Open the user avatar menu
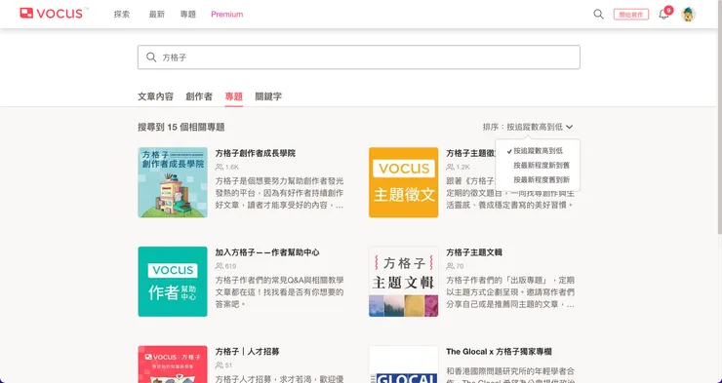The height and width of the screenshot is (383, 722). [x=689, y=15]
